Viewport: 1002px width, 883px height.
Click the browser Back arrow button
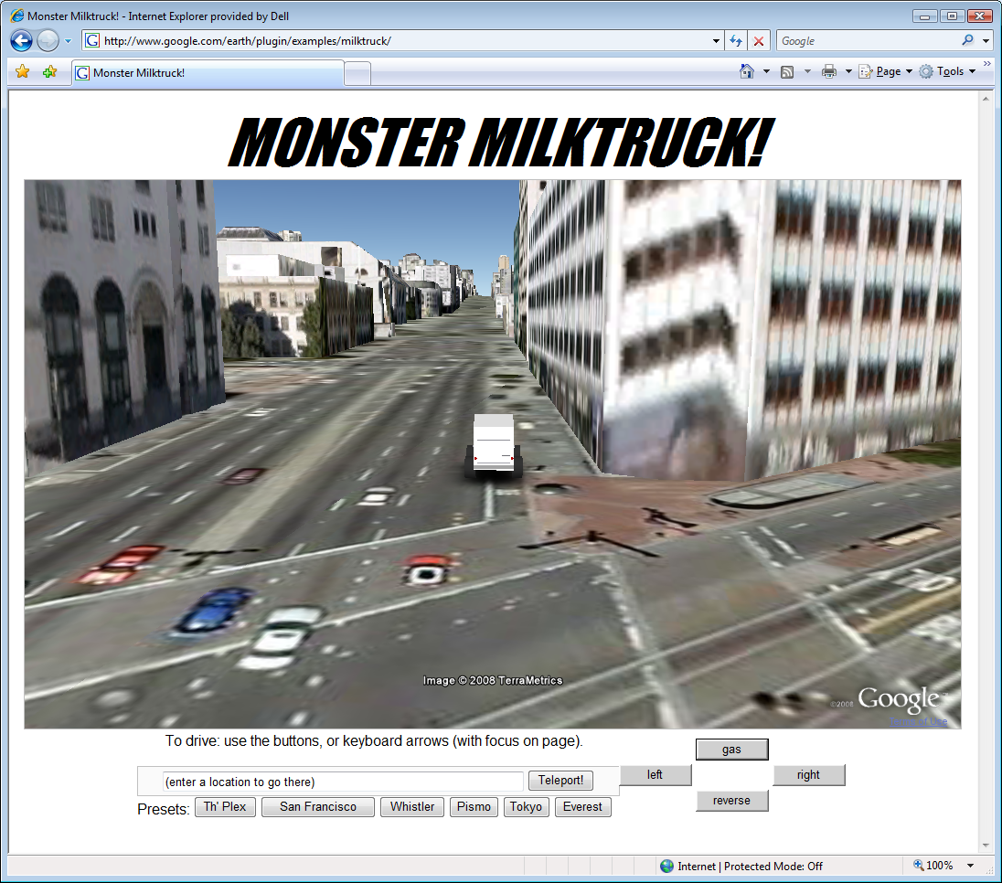21,41
